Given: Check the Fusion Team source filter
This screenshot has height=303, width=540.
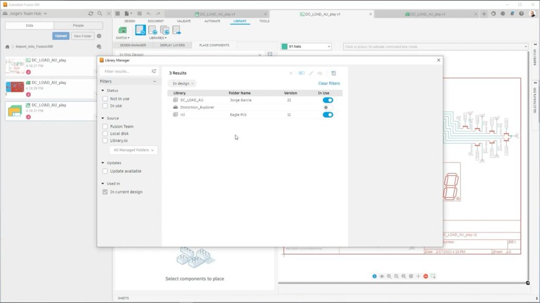Looking at the screenshot, I should click(105, 126).
